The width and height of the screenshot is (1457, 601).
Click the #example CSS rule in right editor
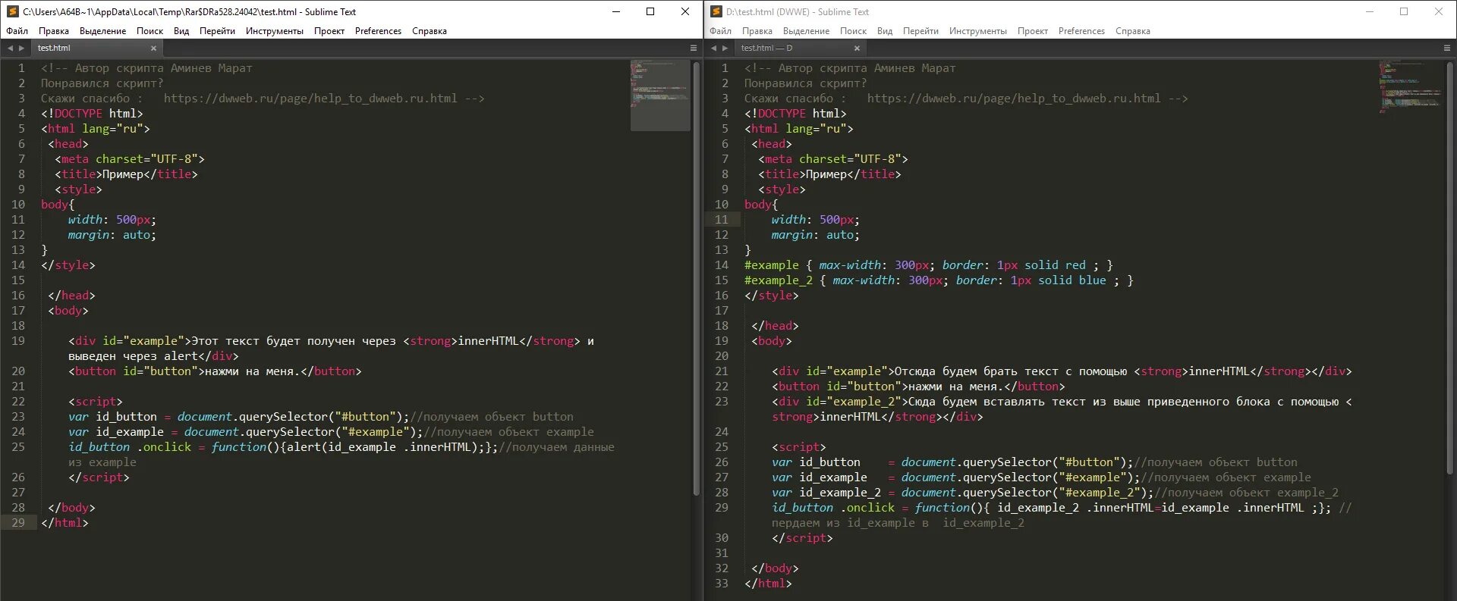coord(929,265)
